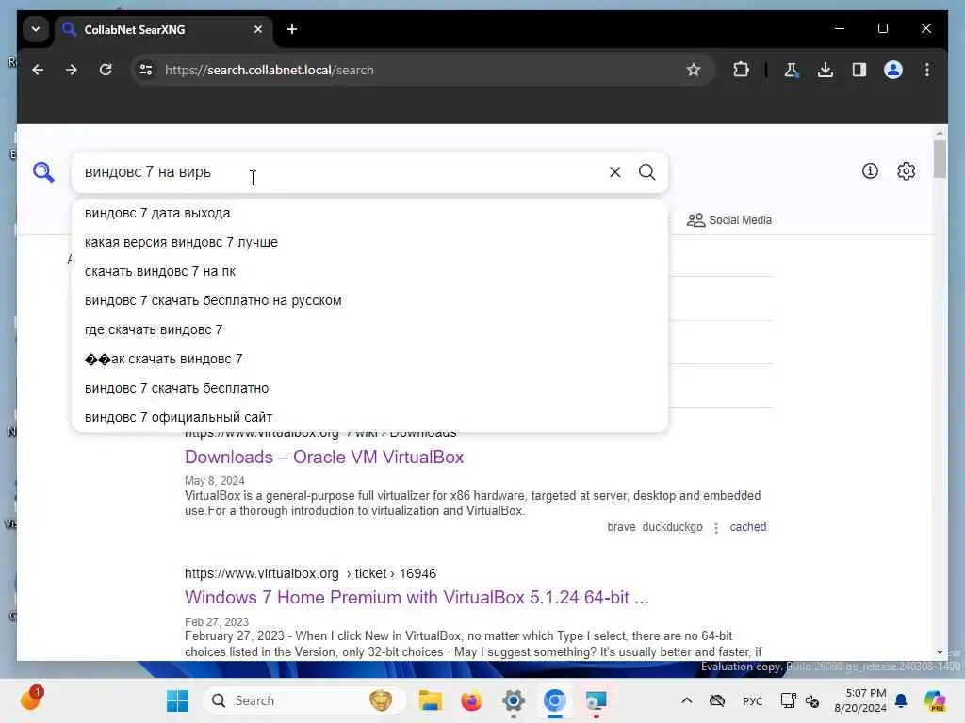Viewport: 965px width, 723px height.
Task: Open the About info icon
Action: tap(870, 171)
